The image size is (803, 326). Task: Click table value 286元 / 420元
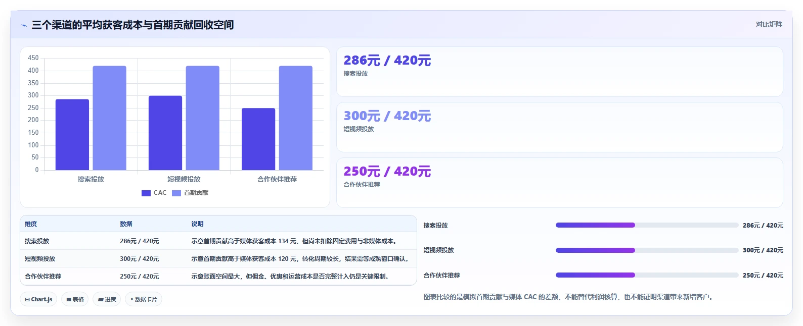pos(140,241)
